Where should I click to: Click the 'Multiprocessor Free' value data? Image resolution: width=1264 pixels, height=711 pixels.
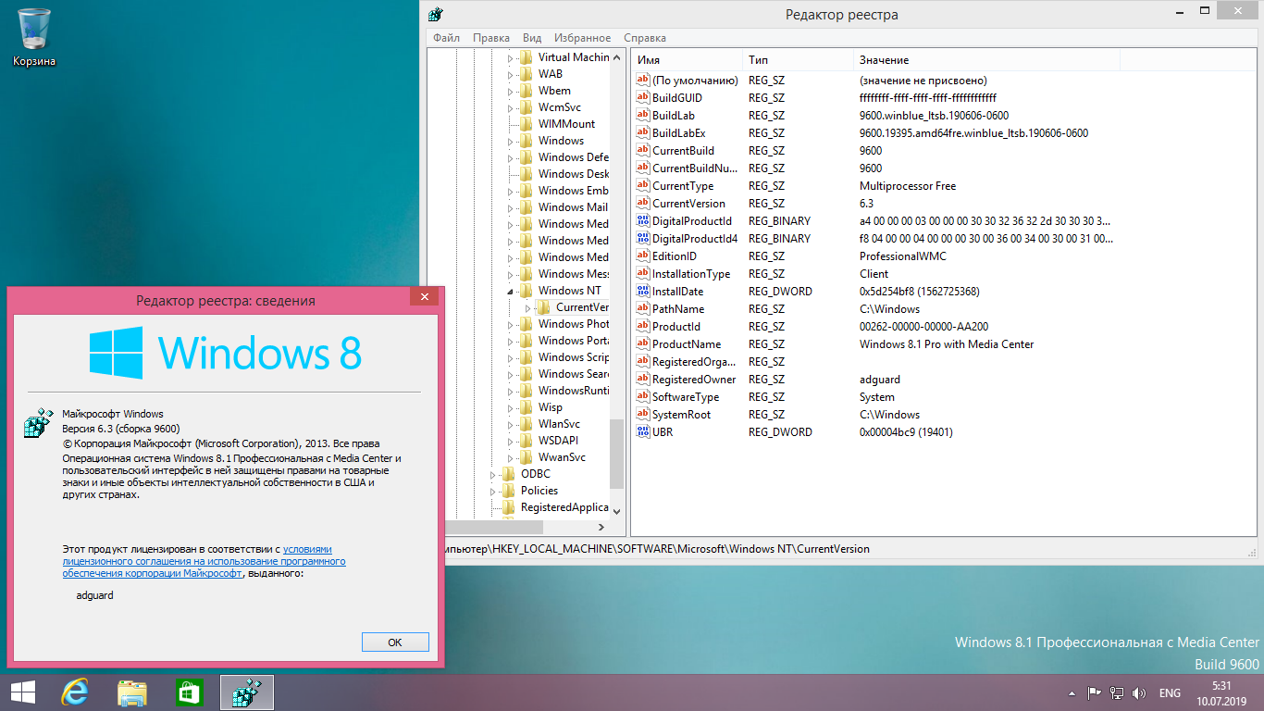[908, 186]
